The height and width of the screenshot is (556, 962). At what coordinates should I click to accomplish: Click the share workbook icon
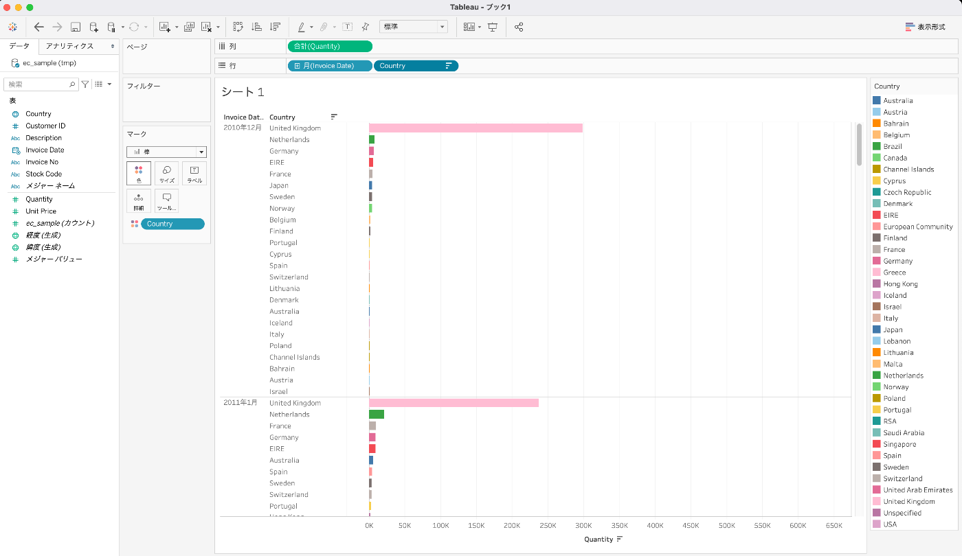(x=519, y=27)
